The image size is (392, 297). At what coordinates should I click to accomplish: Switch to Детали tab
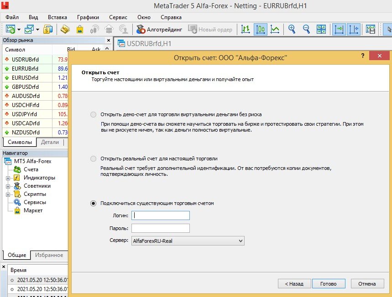tap(50, 142)
